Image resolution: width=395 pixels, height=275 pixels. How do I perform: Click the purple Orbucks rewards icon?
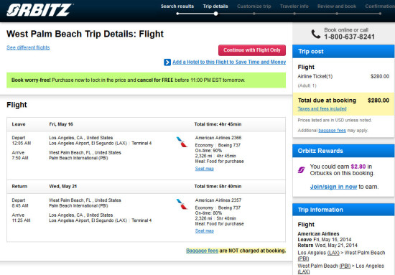pyautogui.click(x=302, y=170)
